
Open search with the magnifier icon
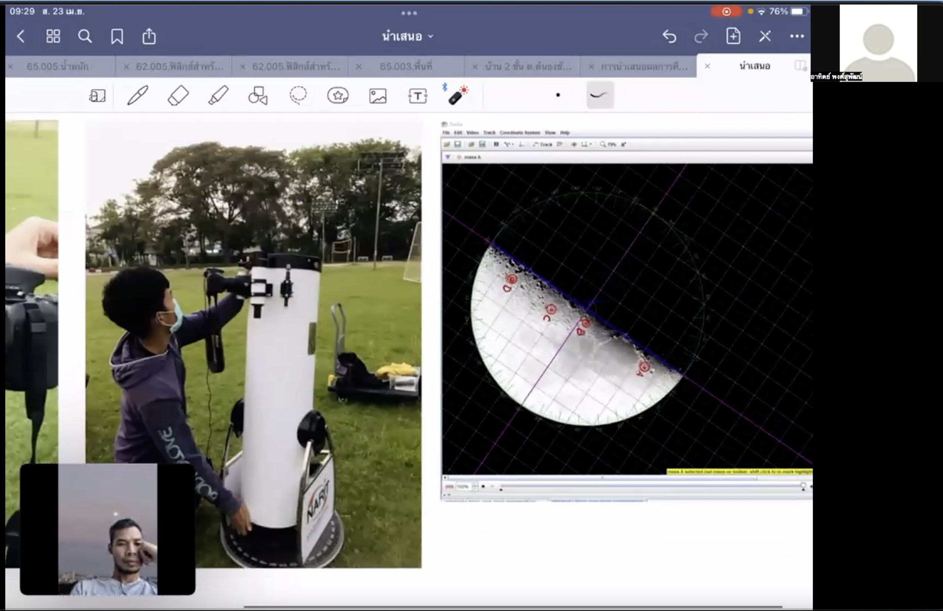85,36
